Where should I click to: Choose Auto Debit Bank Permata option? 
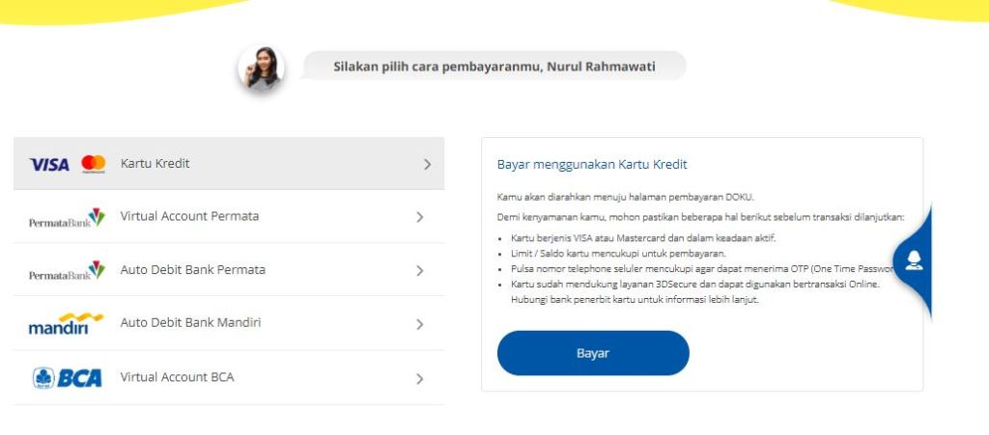[192, 270]
